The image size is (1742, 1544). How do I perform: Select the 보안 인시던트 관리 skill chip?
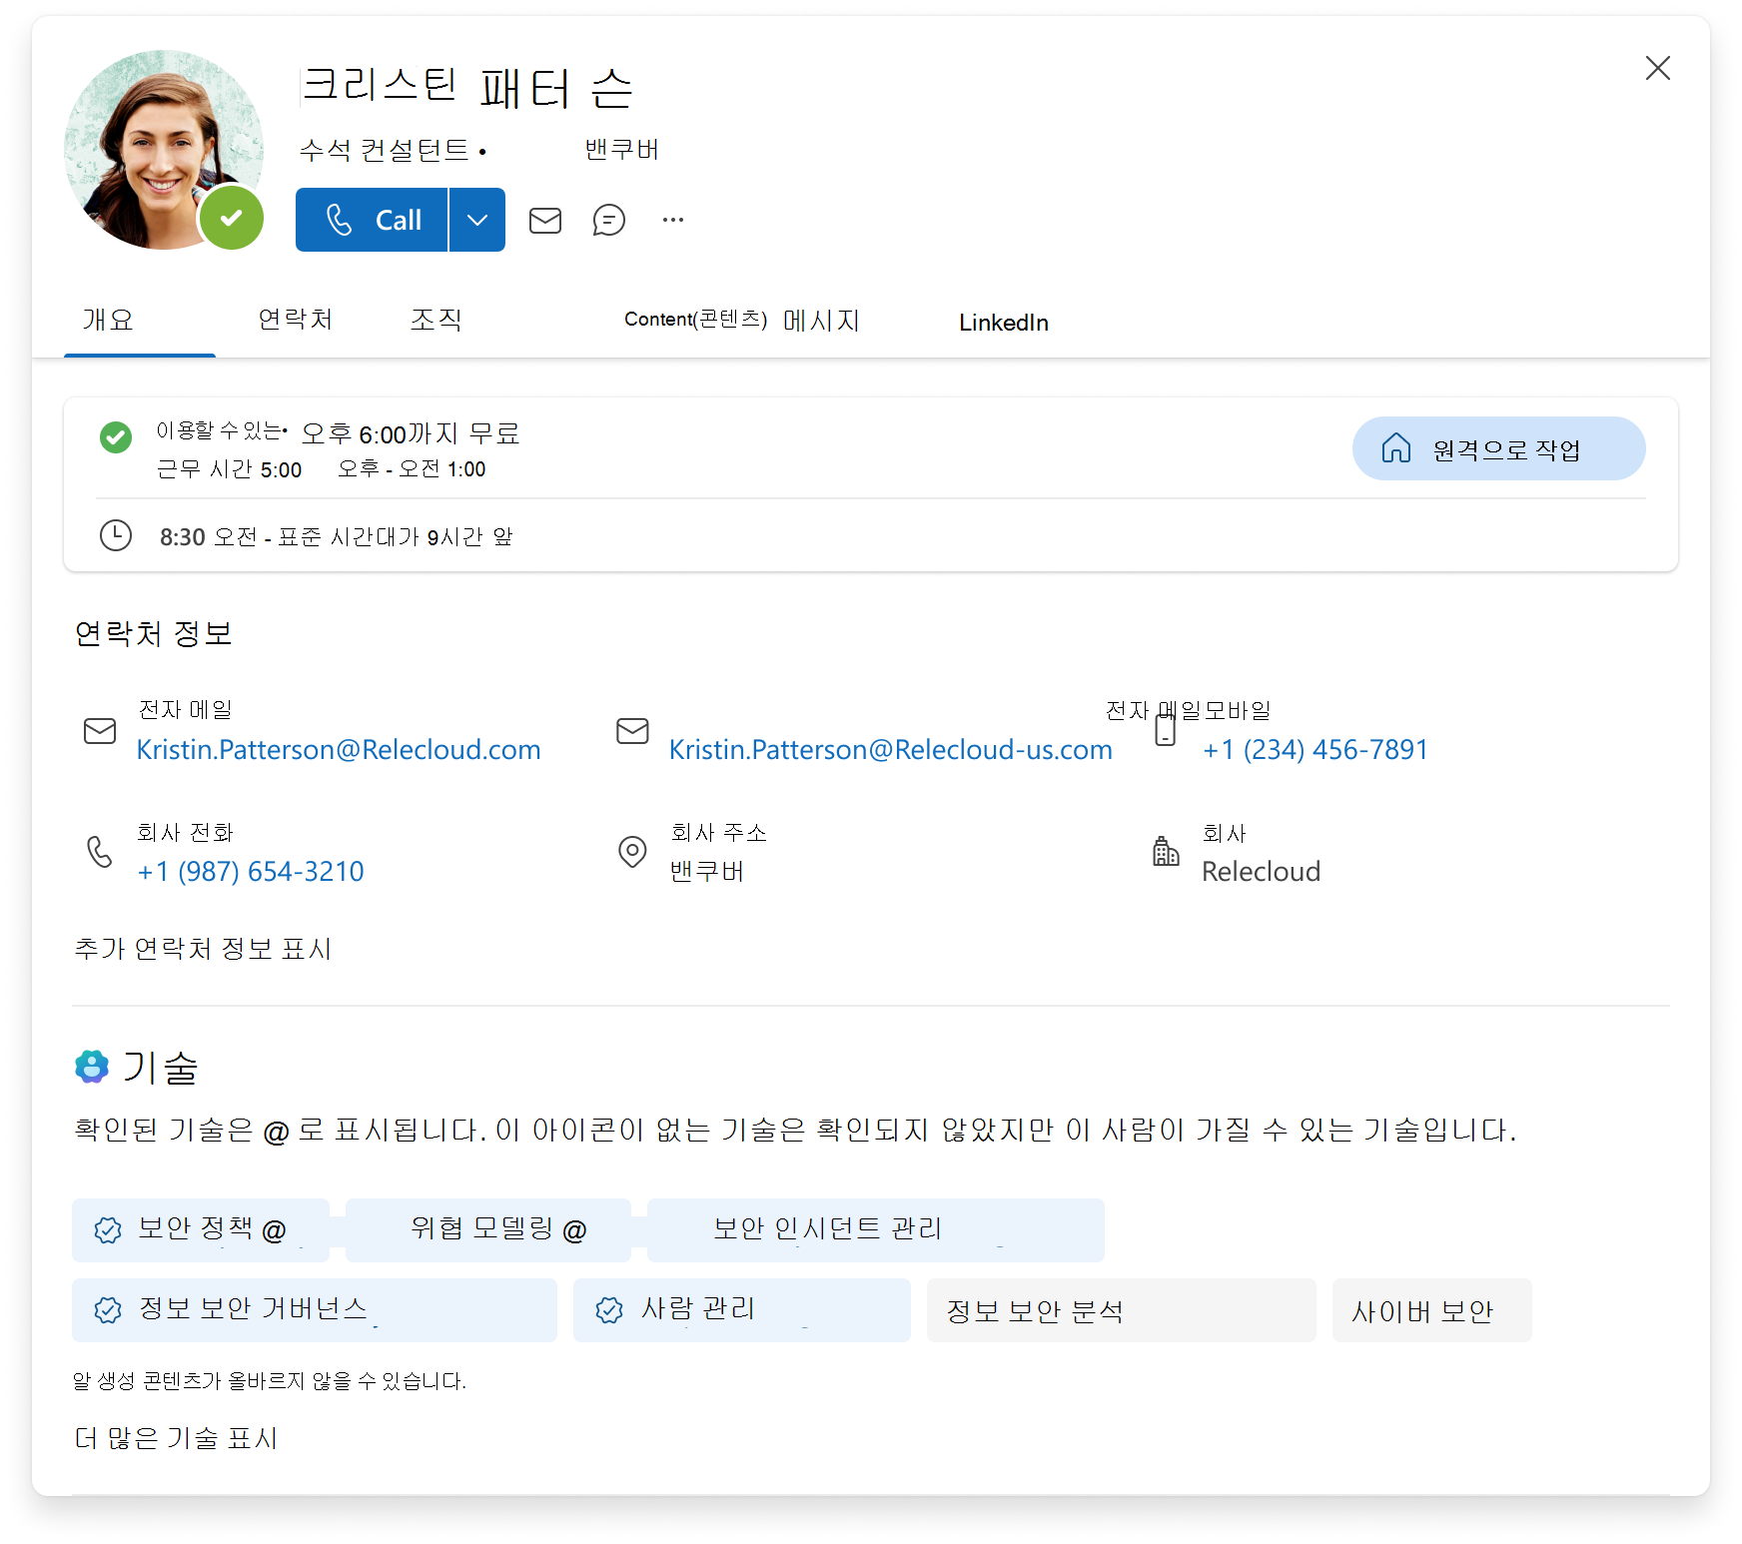(876, 1230)
